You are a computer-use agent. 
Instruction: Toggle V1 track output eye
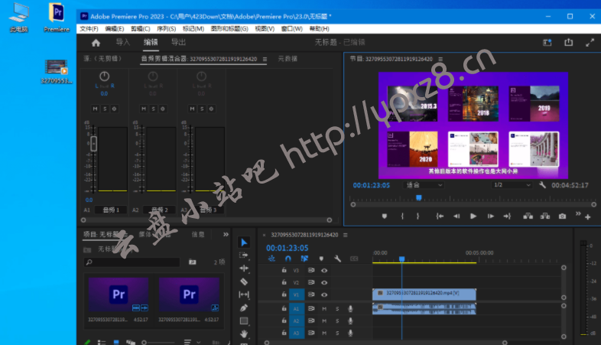coord(324,295)
